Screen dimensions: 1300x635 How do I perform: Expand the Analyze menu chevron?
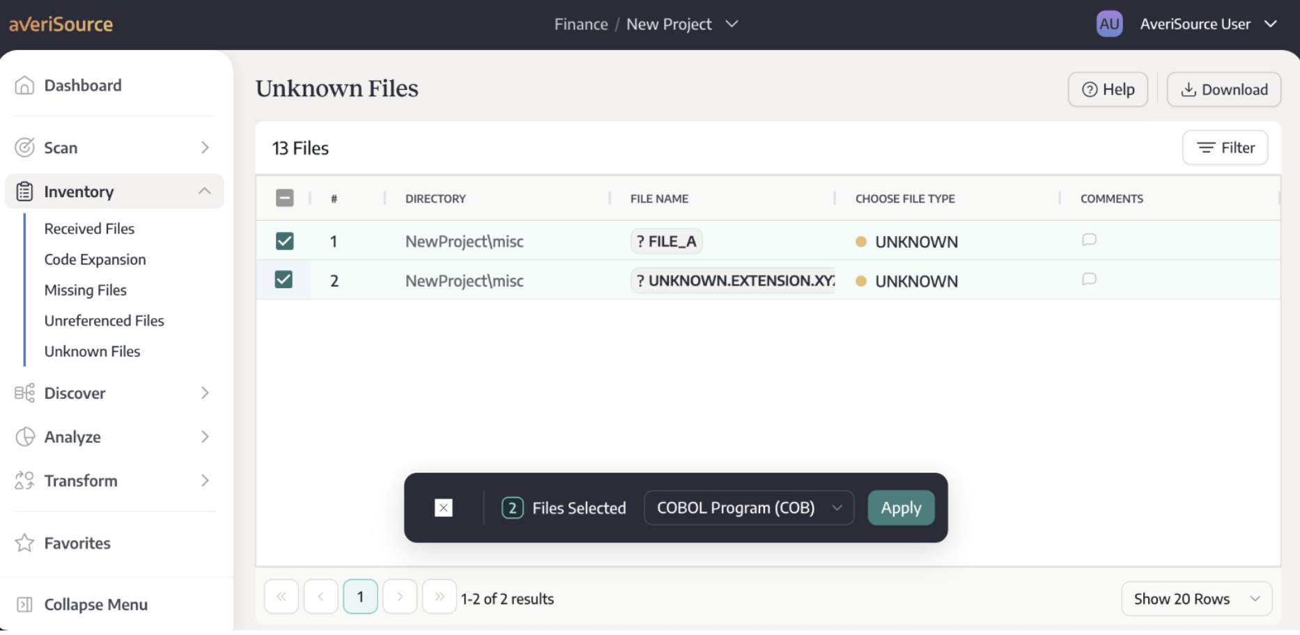click(205, 437)
